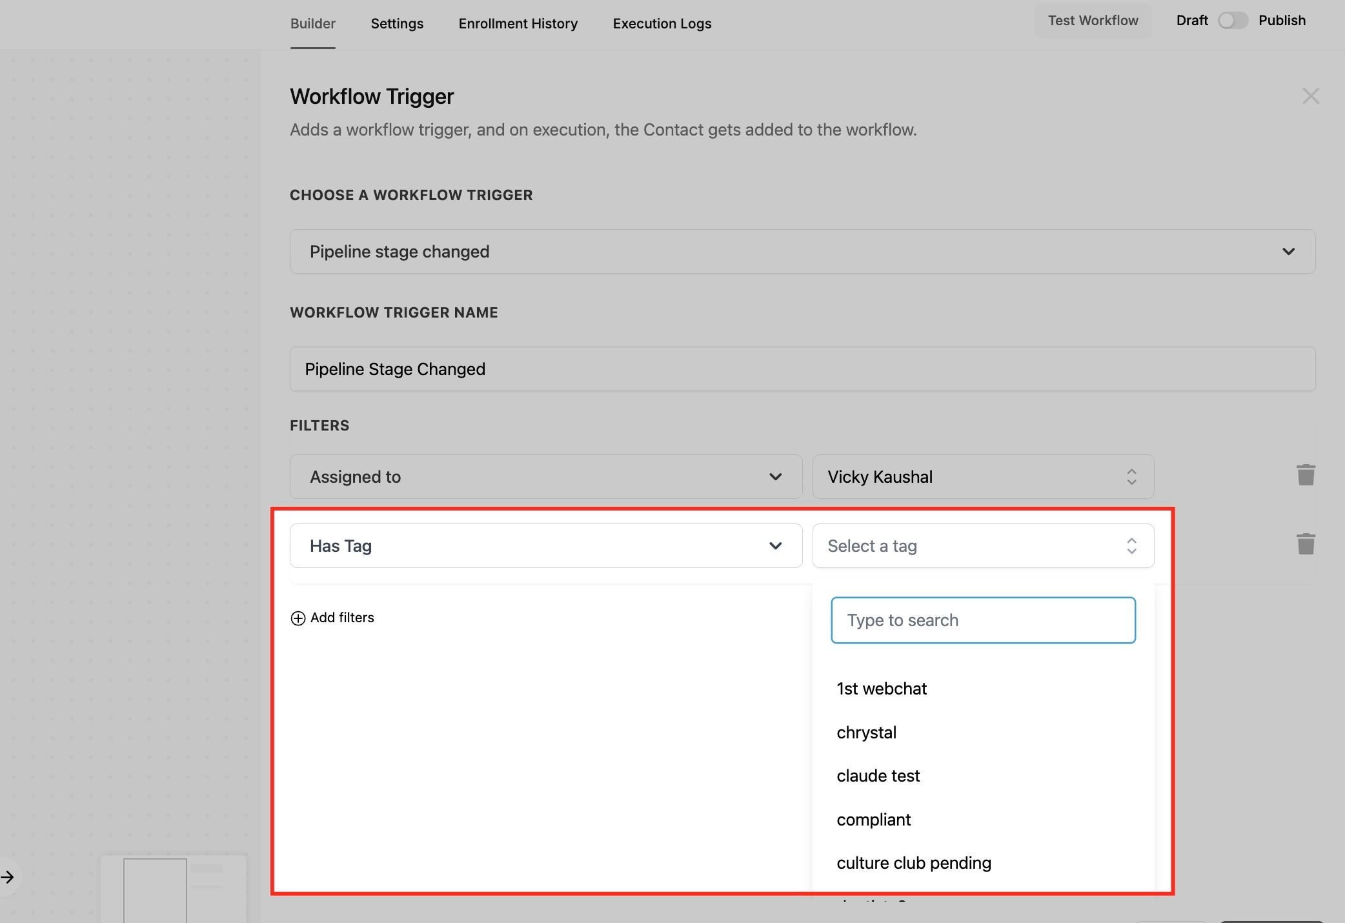Close the Workflow Trigger panel
Image resolution: width=1345 pixels, height=923 pixels.
pos(1310,96)
